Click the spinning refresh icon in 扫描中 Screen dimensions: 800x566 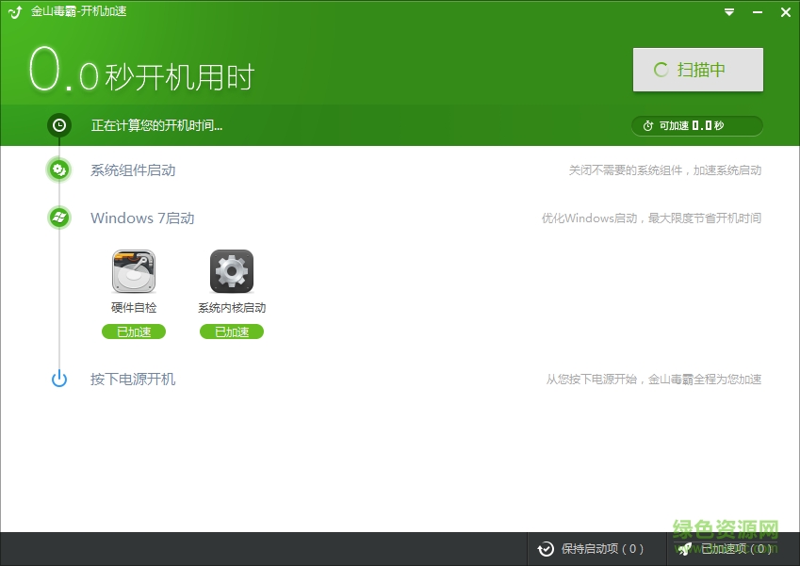(x=661, y=70)
